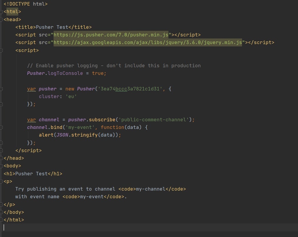Viewport: 298px width, 237px height.
Task: Click 'my-event' string in bind call
Action: 80,127
